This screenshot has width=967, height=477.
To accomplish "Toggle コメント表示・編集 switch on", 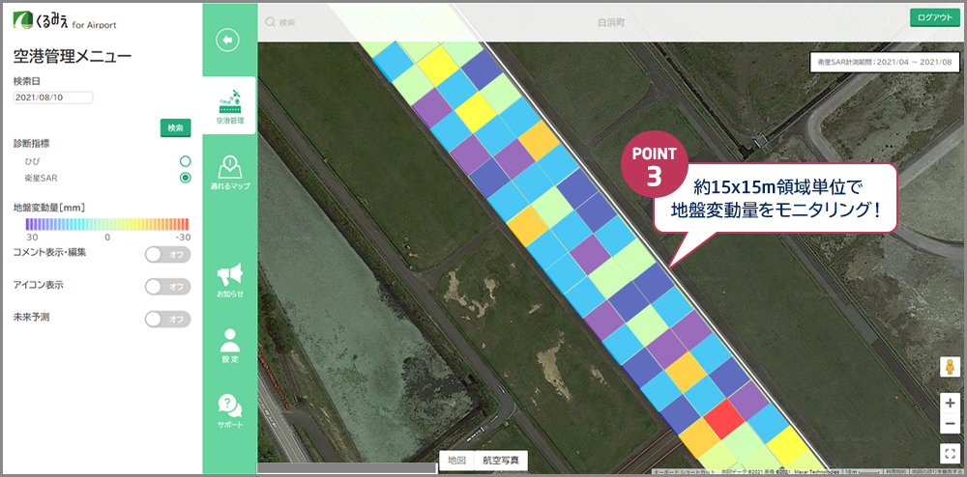I will 167,254.
